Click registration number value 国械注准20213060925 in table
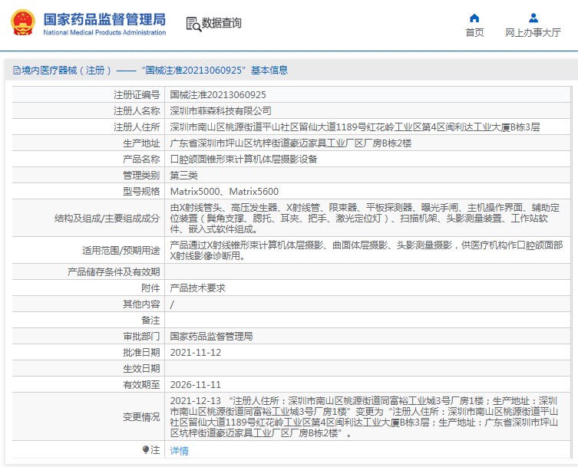 [x=218, y=95]
